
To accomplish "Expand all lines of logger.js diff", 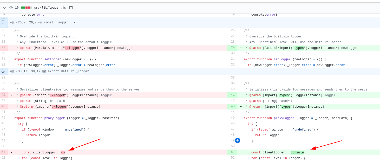I will pos(11,8).
